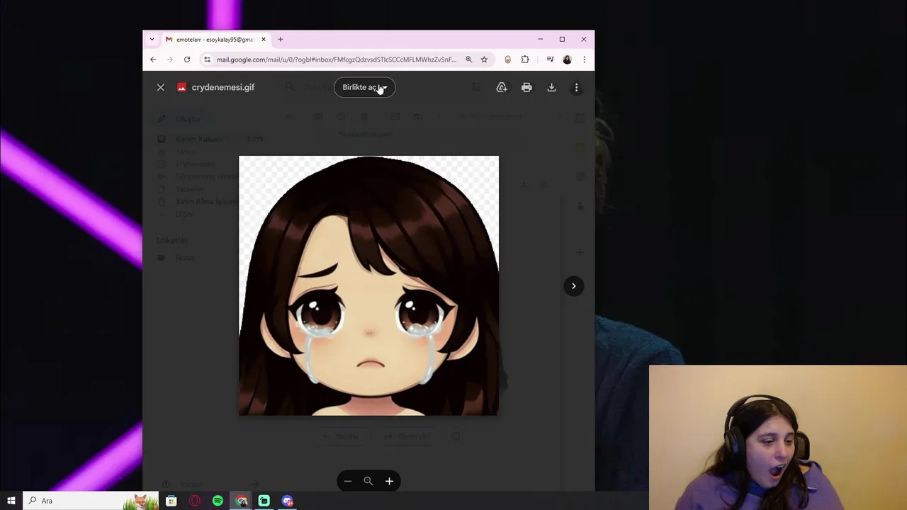Click the red image file-type icon
This screenshot has height=510, width=907.
(181, 87)
